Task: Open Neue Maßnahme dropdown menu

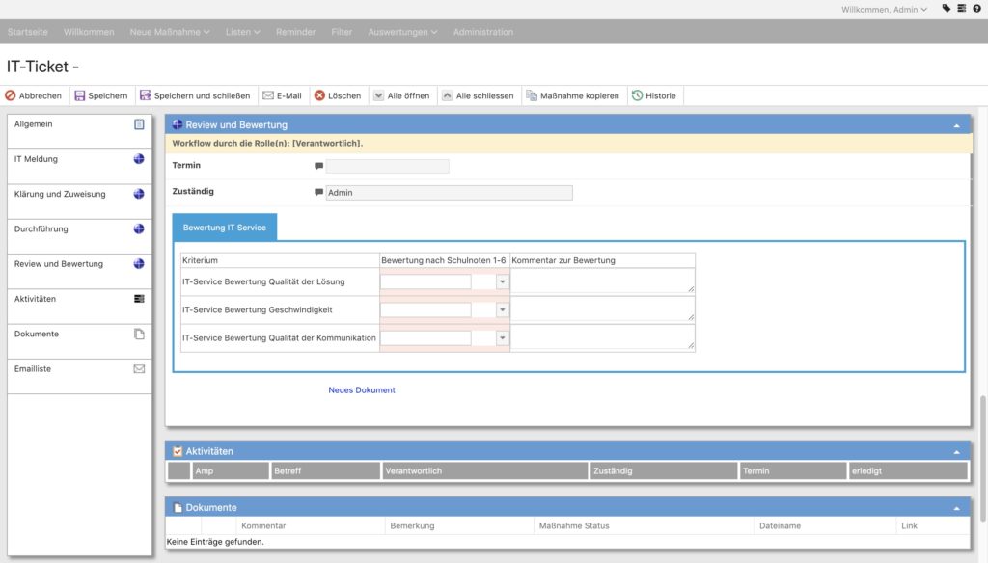Action: pyautogui.click(x=170, y=32)
